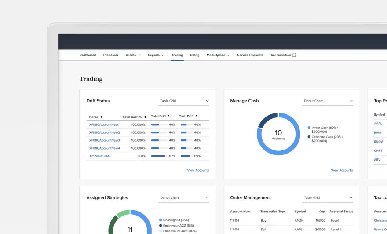
Task: Click Sell transaction type cell
Action: (263, 229)
